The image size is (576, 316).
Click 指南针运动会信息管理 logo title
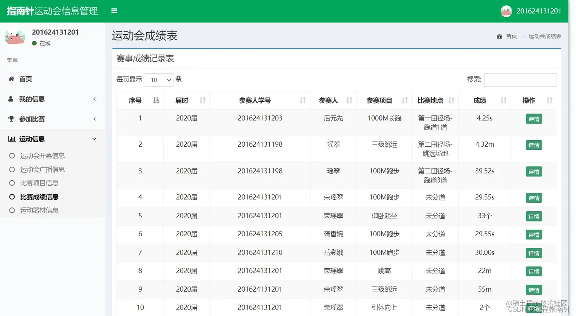(x=52, y=11)
